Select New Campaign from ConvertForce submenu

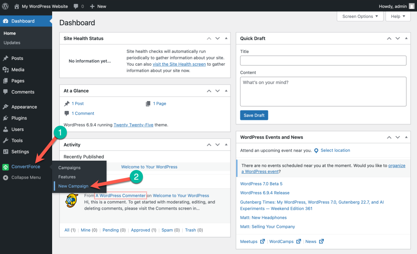click(73, 186)
